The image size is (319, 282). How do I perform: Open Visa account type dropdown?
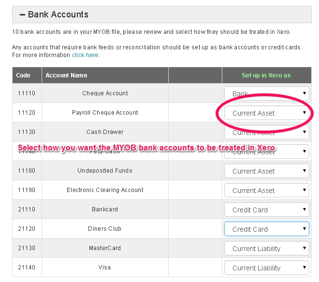266,268
